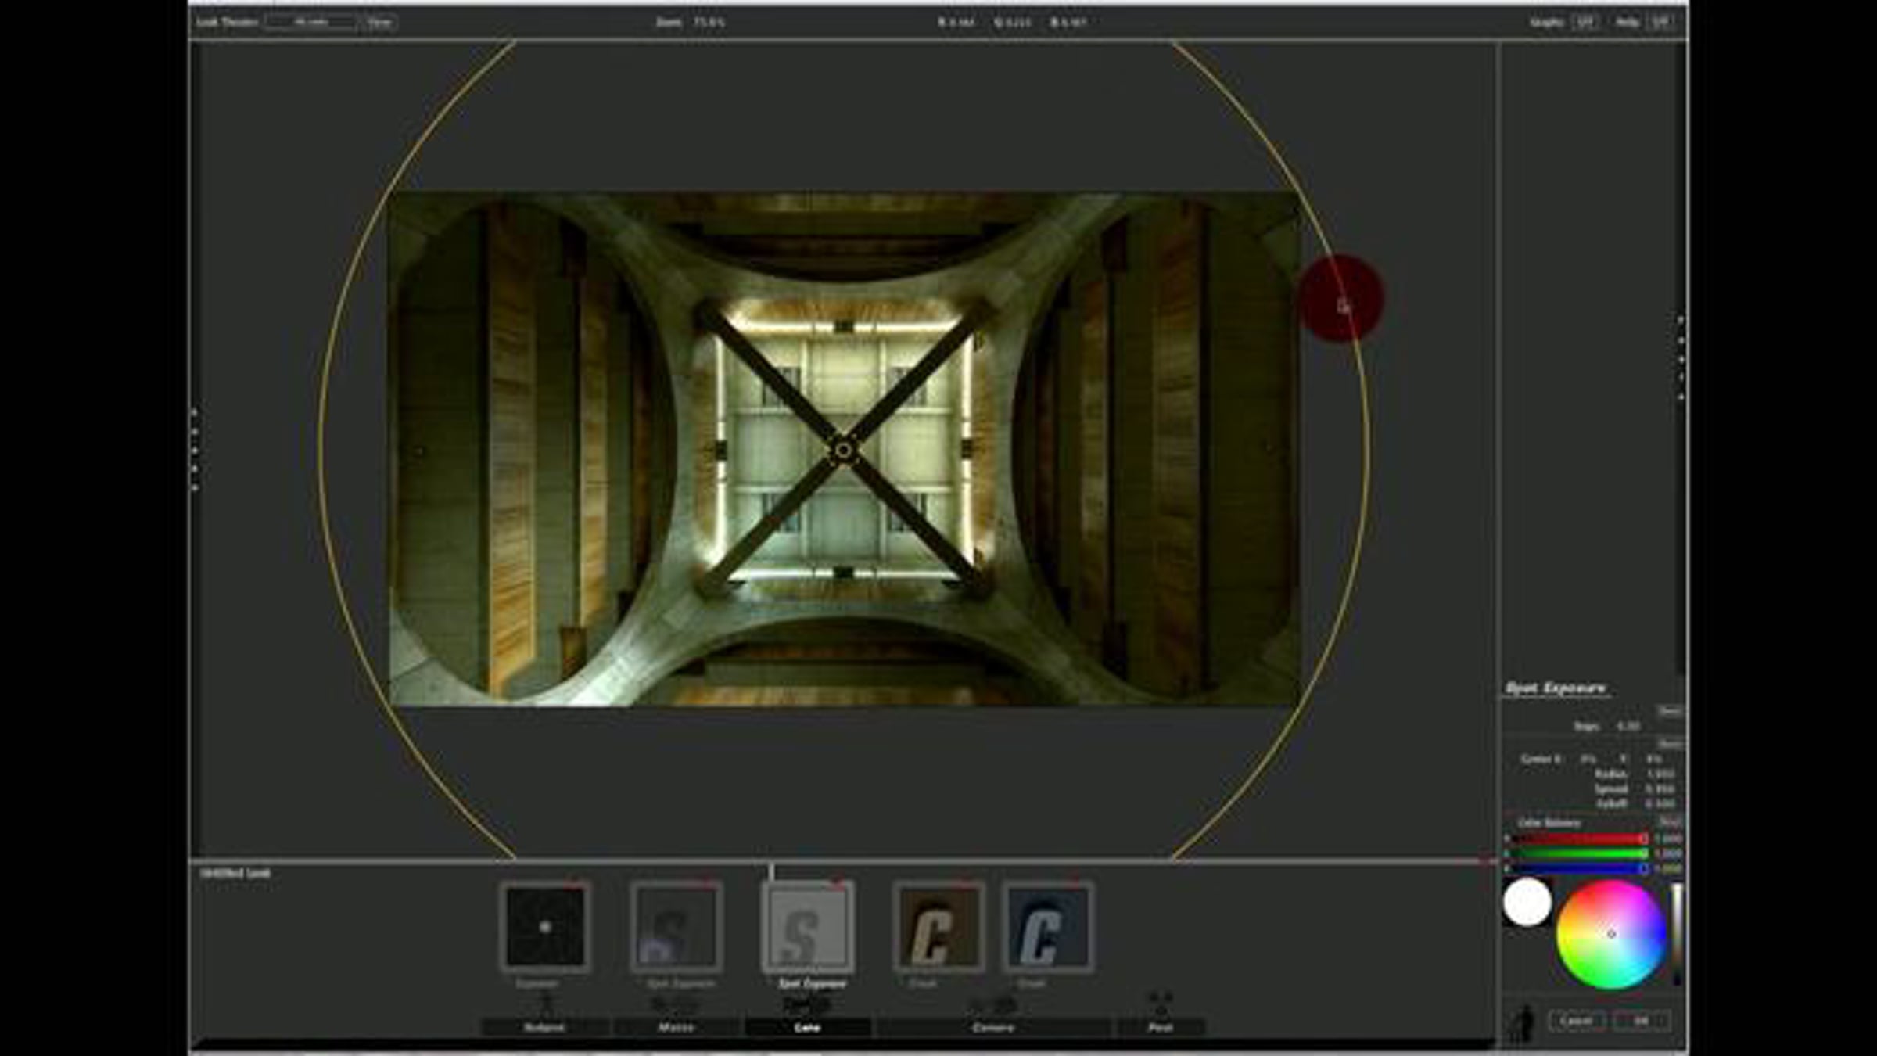Click the subject figure icon above Subject
This screenshot has height=1056, width=1877.
(x=545, y=1004)
